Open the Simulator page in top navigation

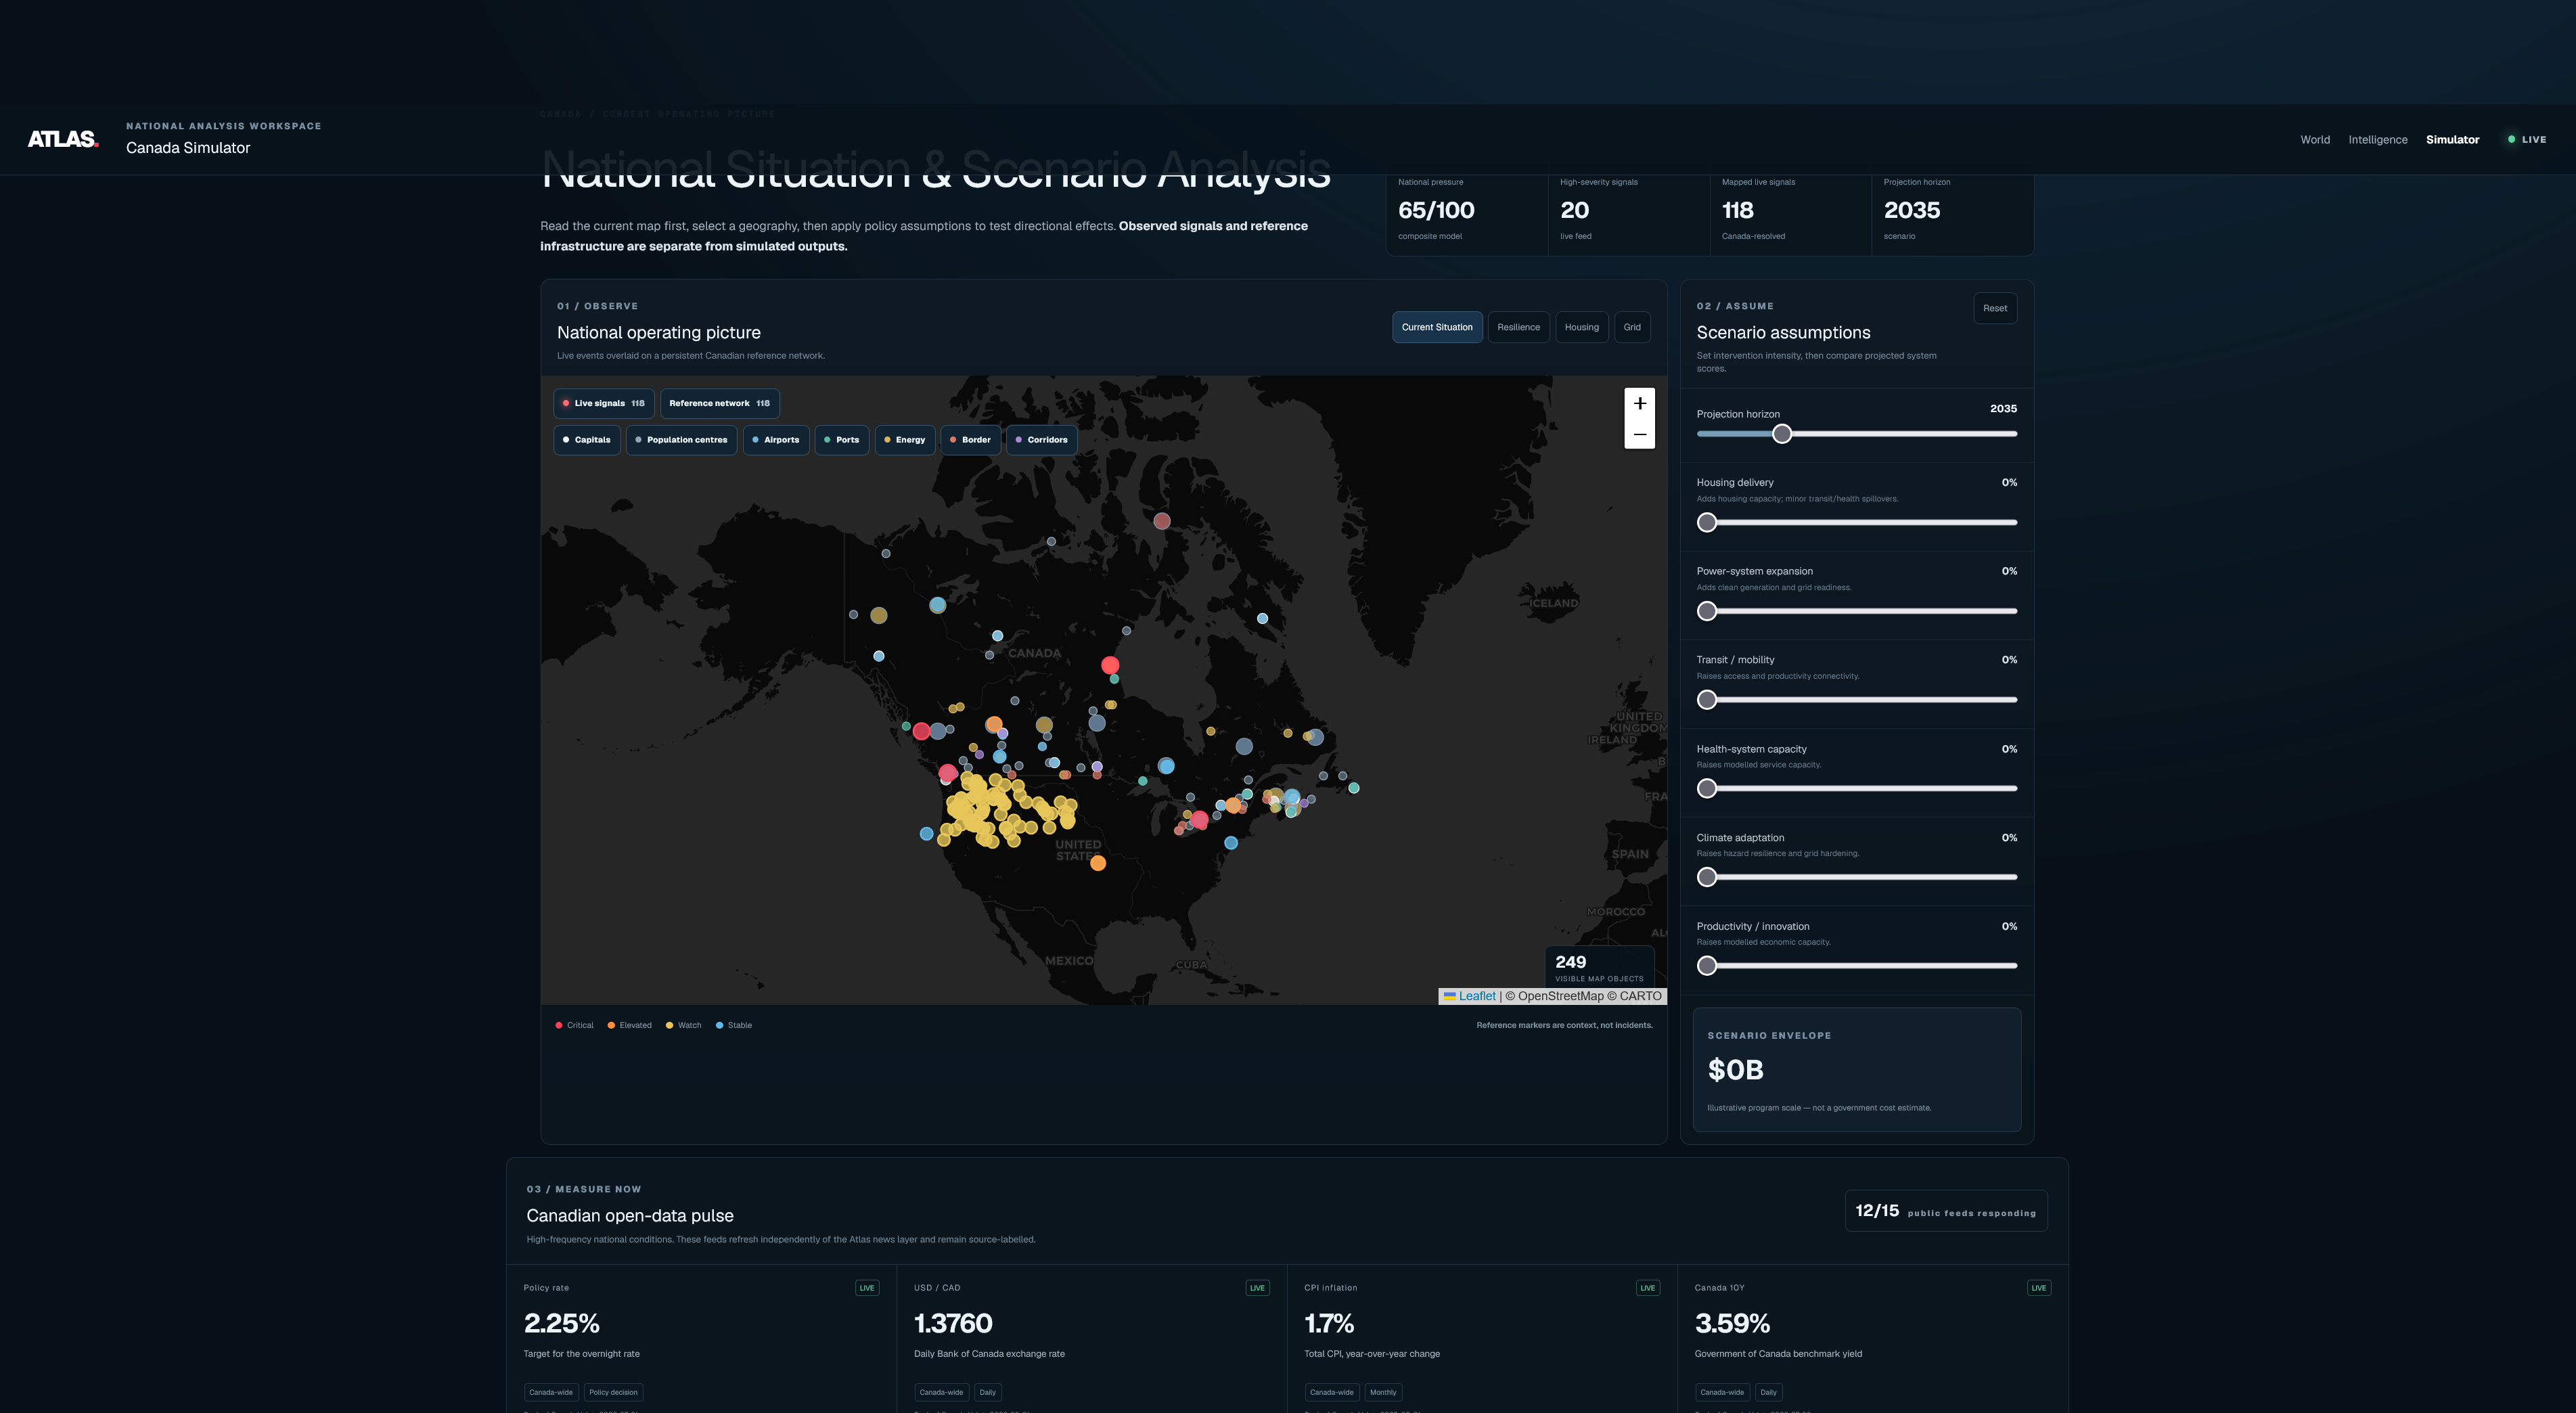pos(2452,140)
